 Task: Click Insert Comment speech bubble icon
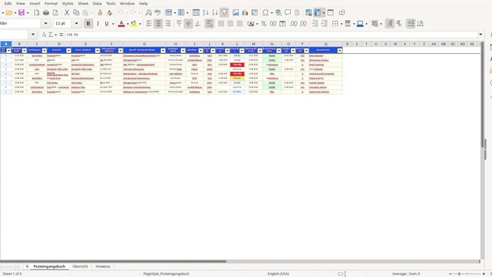(x=288, y=13)
